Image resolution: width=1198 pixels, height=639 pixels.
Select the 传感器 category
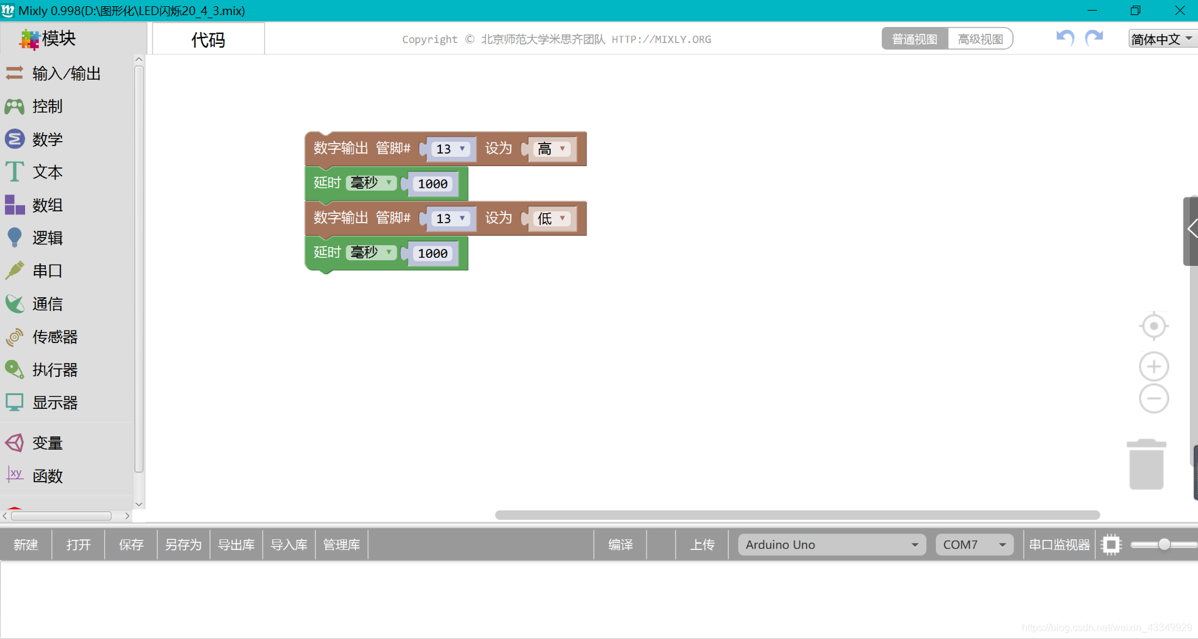tap(66, 337)
